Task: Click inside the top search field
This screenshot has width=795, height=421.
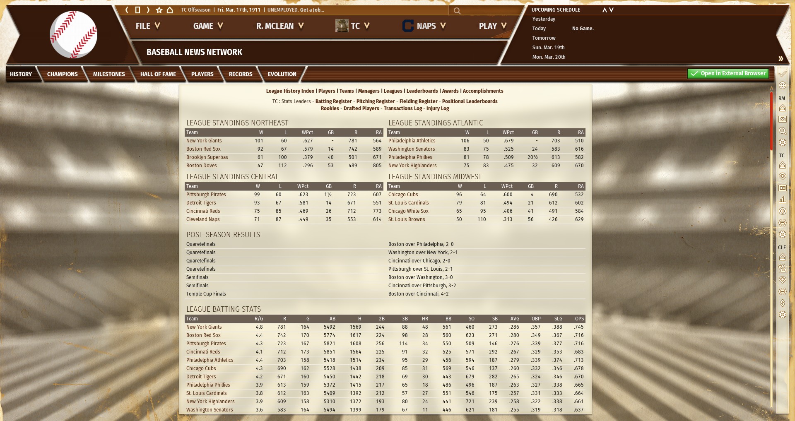Action: (x=486, y=11)
